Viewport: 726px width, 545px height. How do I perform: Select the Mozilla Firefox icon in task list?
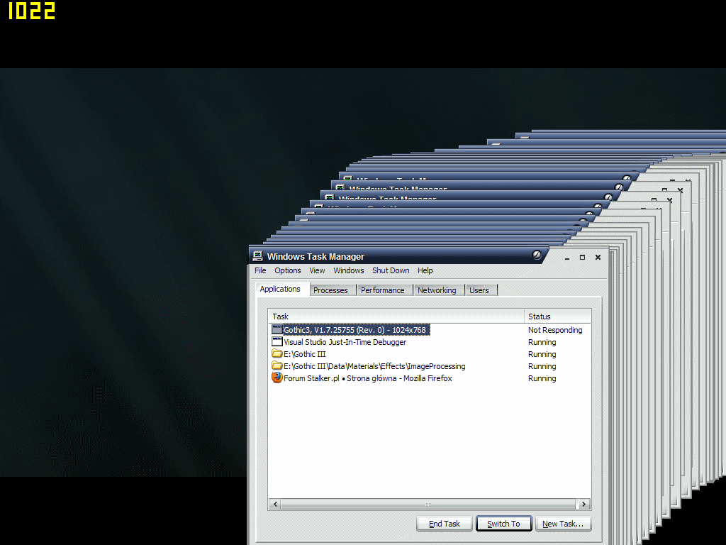click(277, 378)
